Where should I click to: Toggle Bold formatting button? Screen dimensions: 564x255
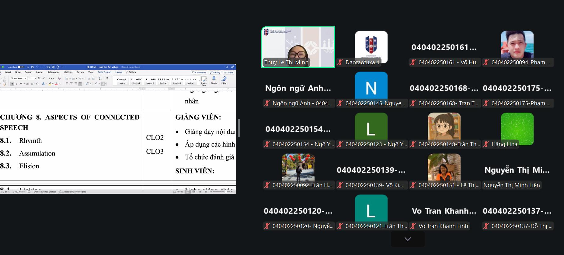(x=12, y=84)
